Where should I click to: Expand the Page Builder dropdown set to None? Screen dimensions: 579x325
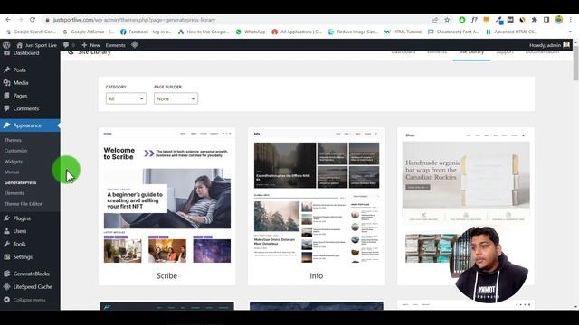pyautogui.click(x=176, y=98)
